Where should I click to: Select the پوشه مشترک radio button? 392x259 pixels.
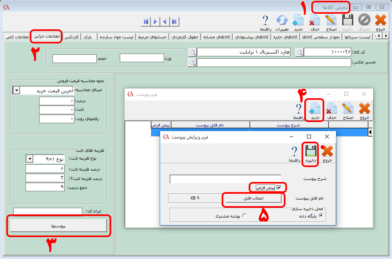point(245,216)
